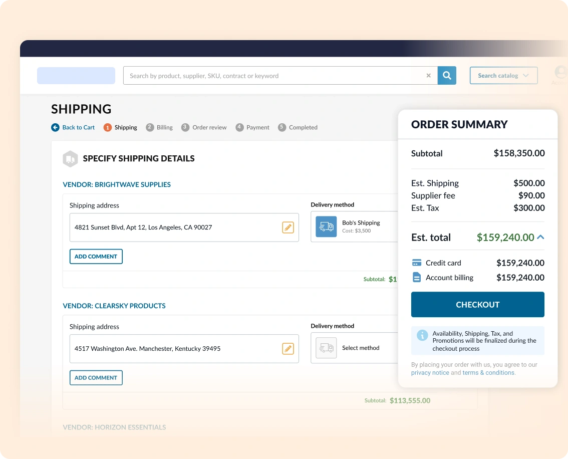Click the Vendor: Brightwave Supplies heading
Screen dimensions: 568x459
tap(117, 184)
